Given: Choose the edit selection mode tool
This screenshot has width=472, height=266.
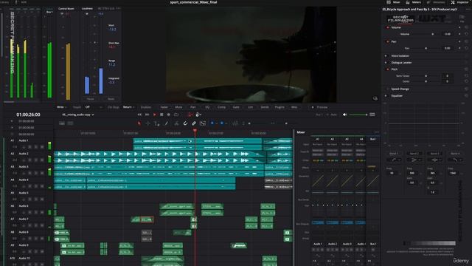Looking at the screenshot, I should (157, 123).
